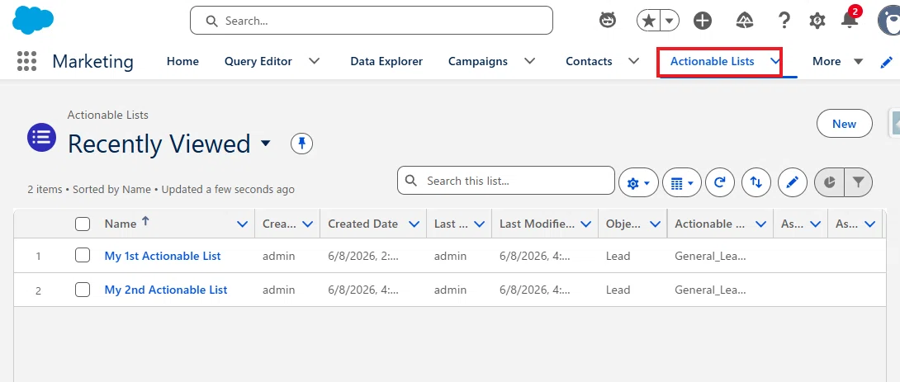Select checkbox for My 1st Actionable List
The image size is (900, 382).
(x=83, y=256)
